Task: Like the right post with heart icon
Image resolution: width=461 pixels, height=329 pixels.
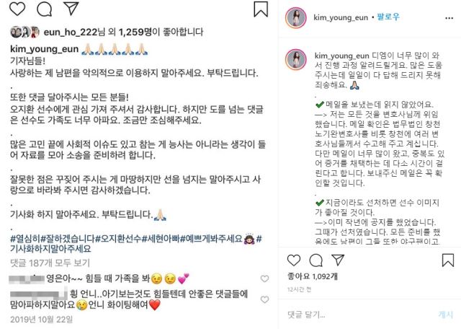Action: coord(294,260)
